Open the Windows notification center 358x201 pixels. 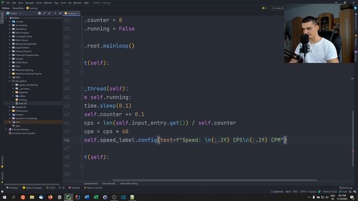(352, 197)
